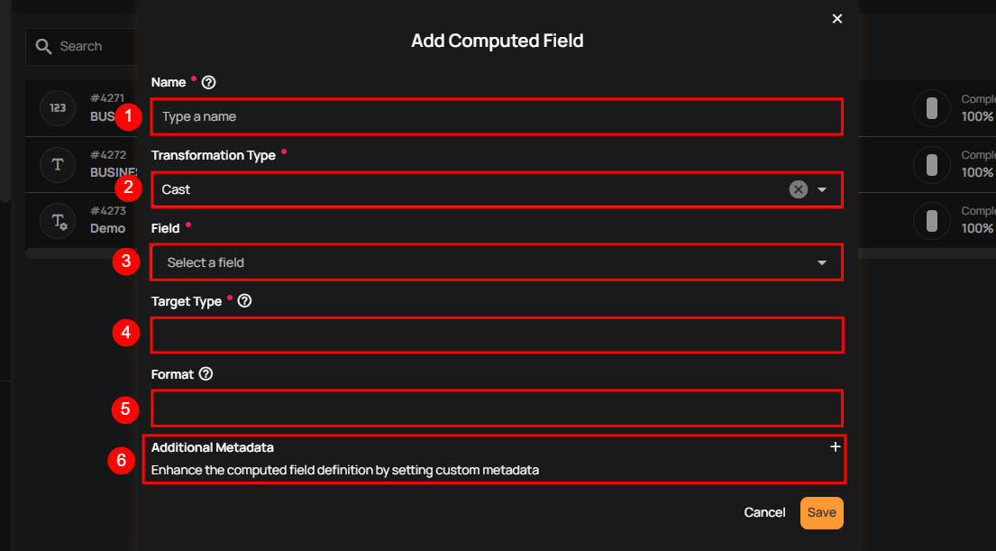
Task: Click the help icon beside Target Type
Action: pyautogui.click(x=244, y=301)
